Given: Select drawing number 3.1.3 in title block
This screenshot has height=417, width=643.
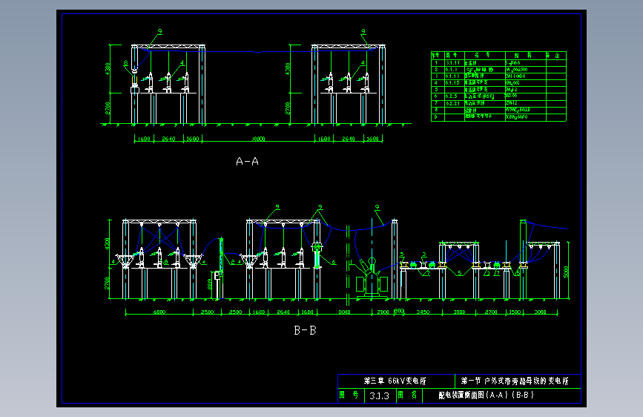Looking at the screenshot, I should (x=379, y=396).
